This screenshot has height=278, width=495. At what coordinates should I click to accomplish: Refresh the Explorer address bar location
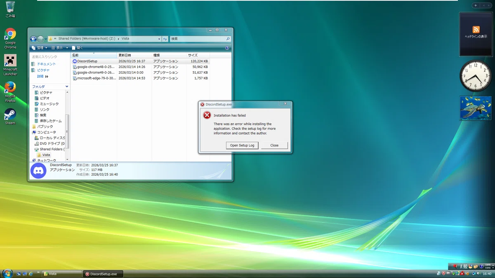coord(165,39)
